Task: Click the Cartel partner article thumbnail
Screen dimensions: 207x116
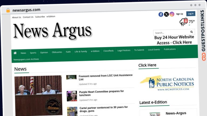Action: pyautogui.click(x=72, y=111)
